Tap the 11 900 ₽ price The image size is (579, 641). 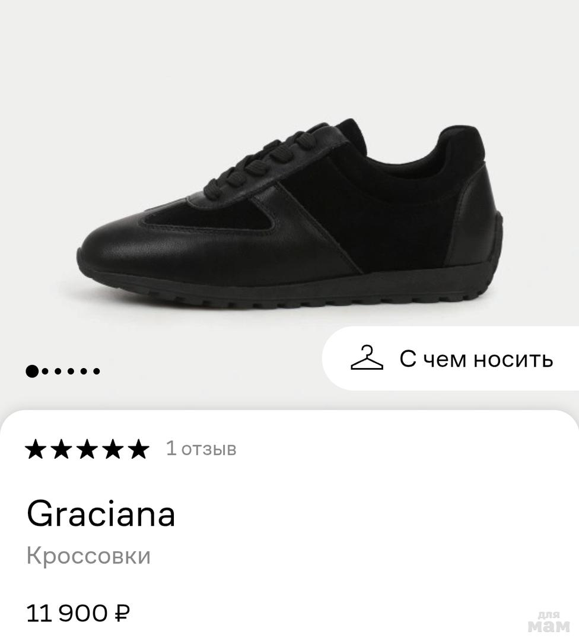click(78, 613)
